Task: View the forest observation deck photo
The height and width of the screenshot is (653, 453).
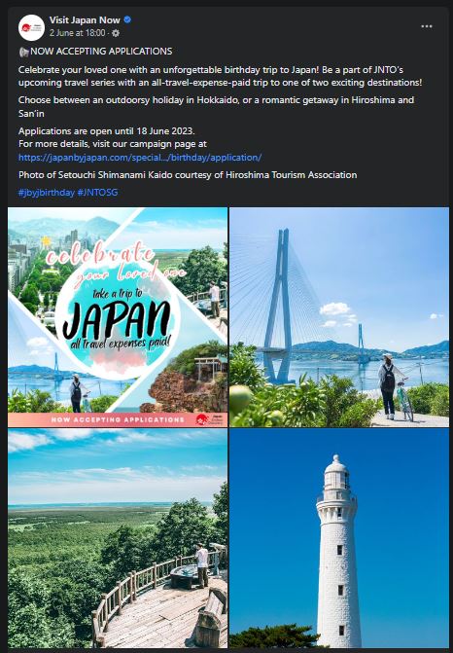Action: [118, 538]
